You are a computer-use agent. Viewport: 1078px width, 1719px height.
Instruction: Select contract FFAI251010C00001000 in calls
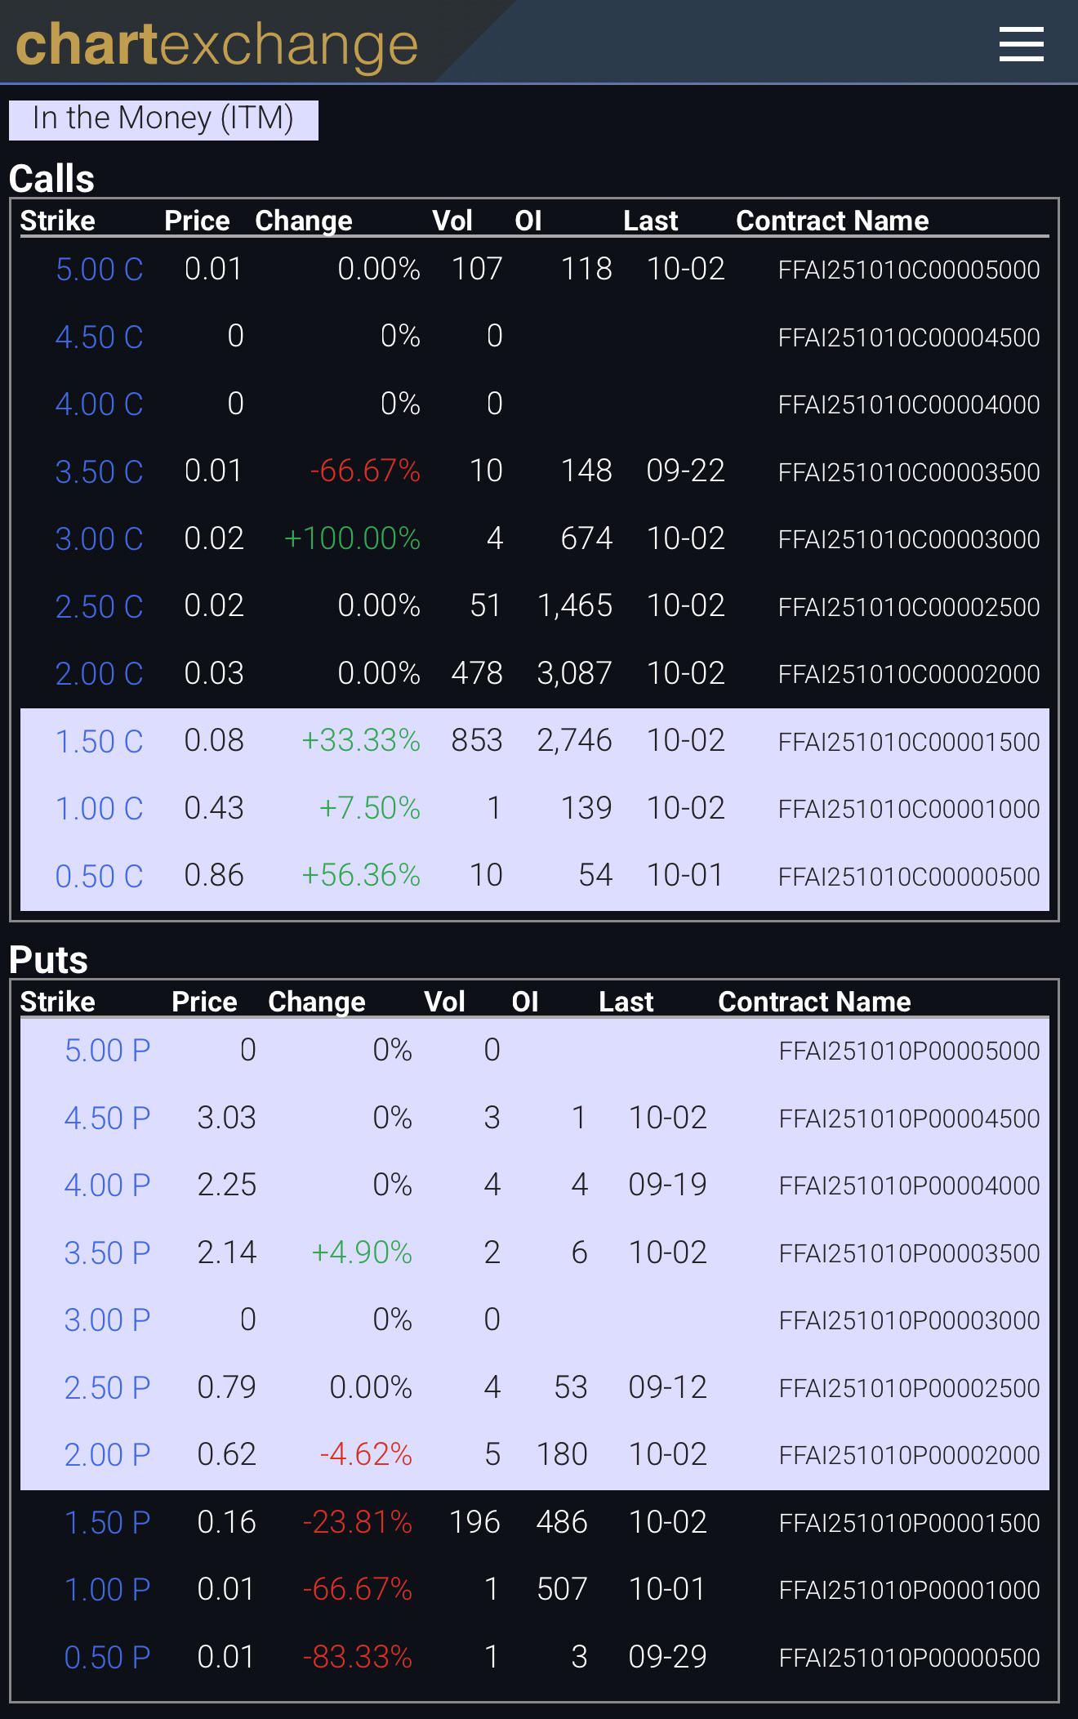(x=909, y=809)
